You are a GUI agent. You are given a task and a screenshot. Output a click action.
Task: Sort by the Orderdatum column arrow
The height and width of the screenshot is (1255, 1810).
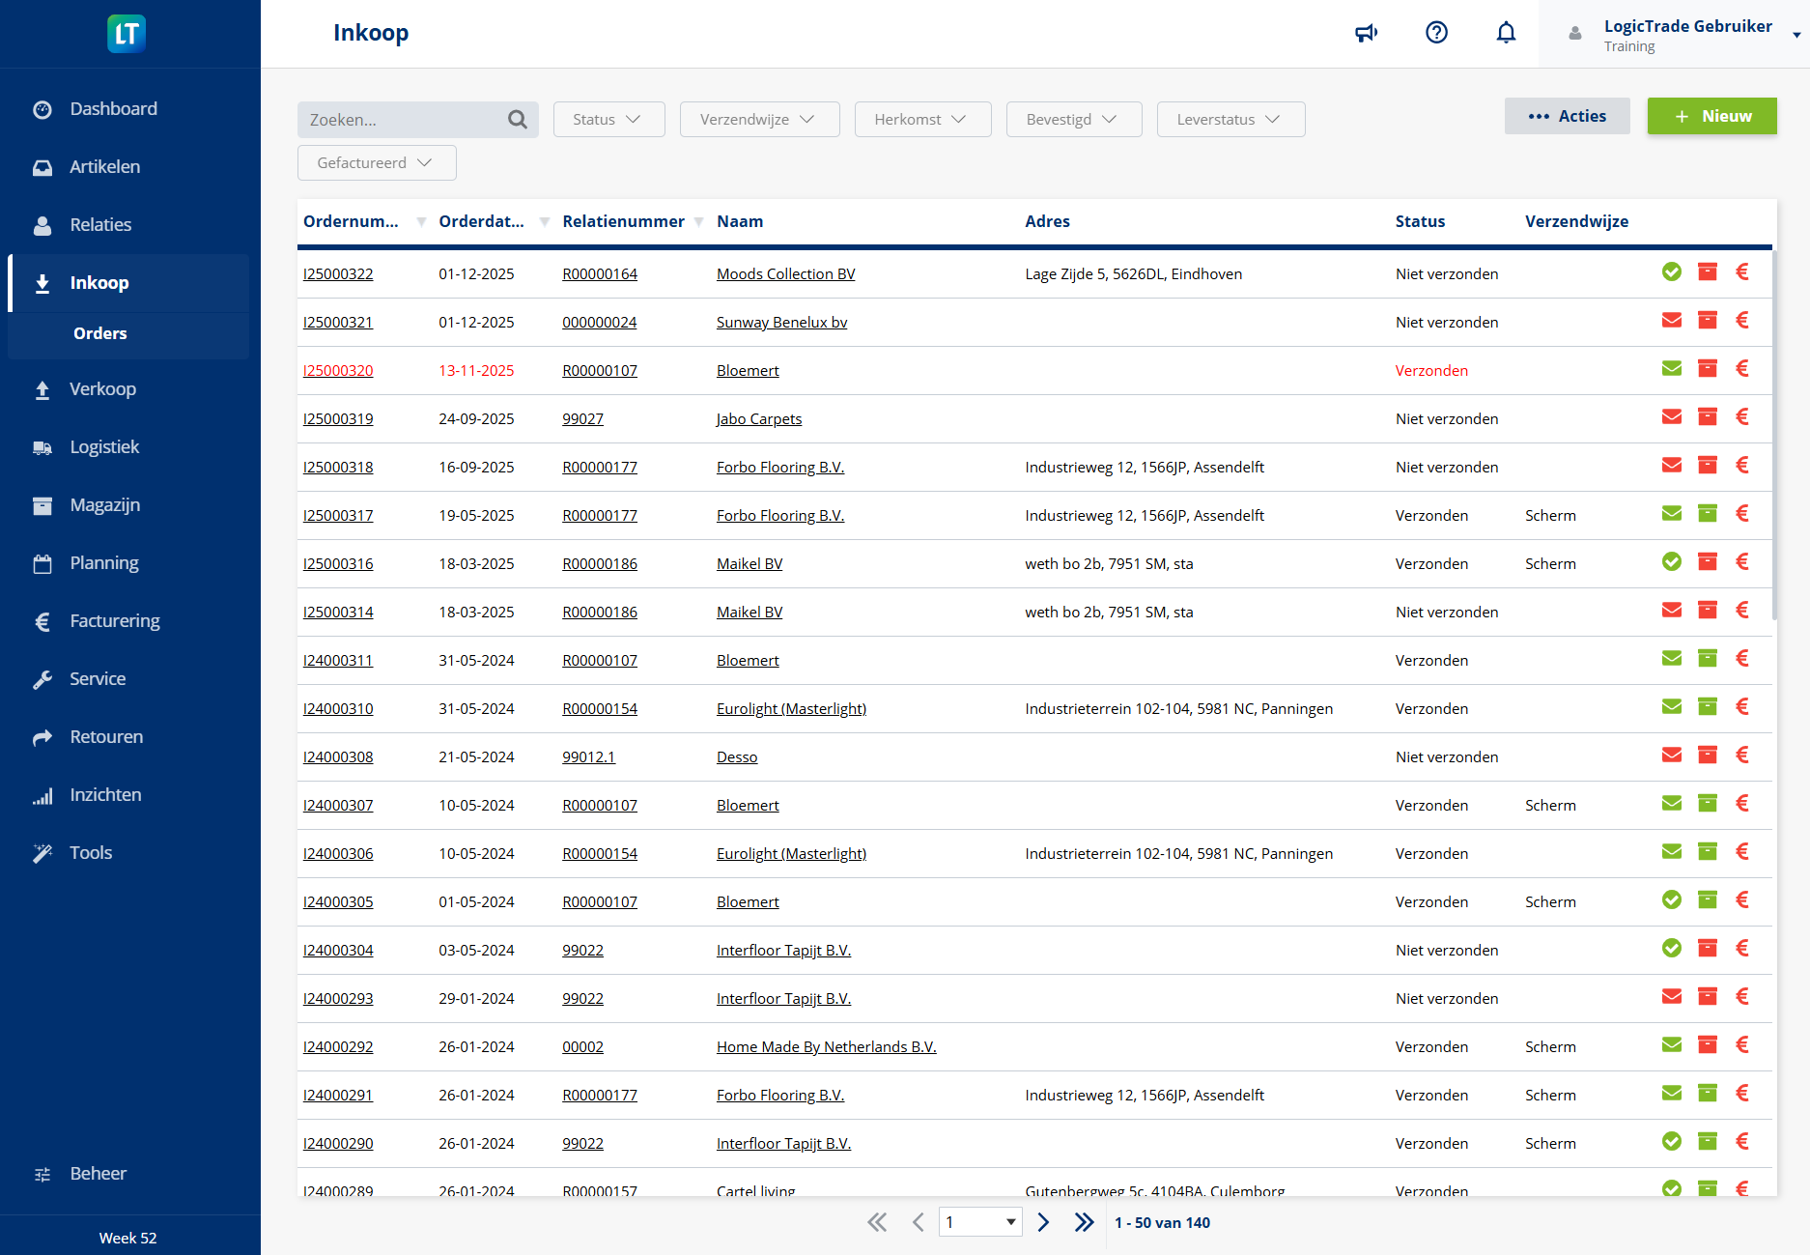click(545, 221)
